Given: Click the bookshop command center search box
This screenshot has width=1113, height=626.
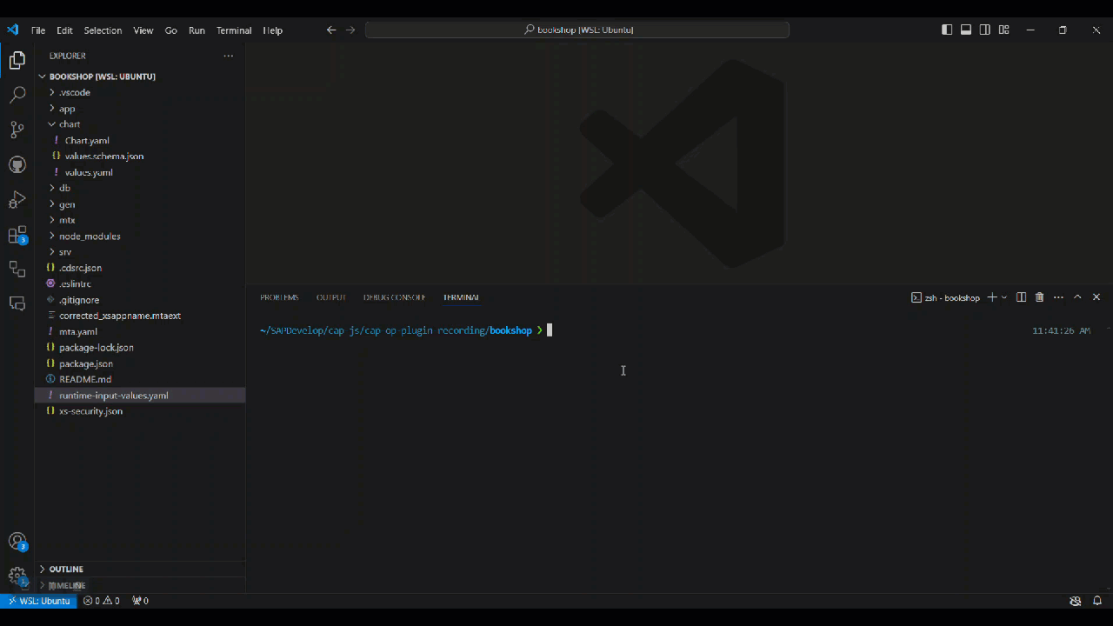Looking at the screenshot, I should 577,30.
